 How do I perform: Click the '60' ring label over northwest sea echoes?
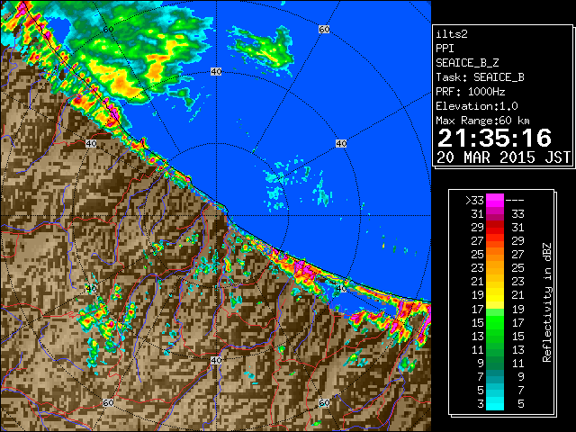[108, 29]
